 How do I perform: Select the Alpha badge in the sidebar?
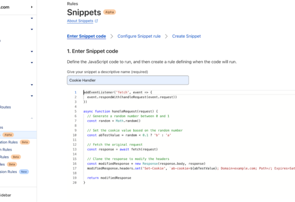8,135
